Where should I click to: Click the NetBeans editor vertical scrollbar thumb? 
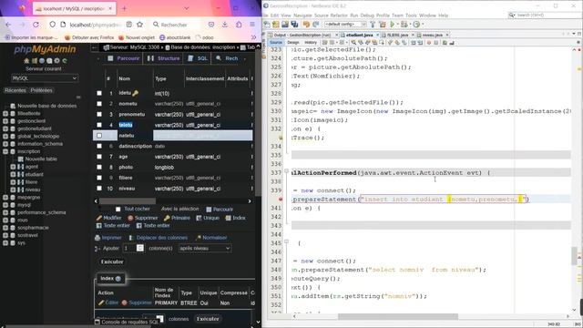point(574,255)
